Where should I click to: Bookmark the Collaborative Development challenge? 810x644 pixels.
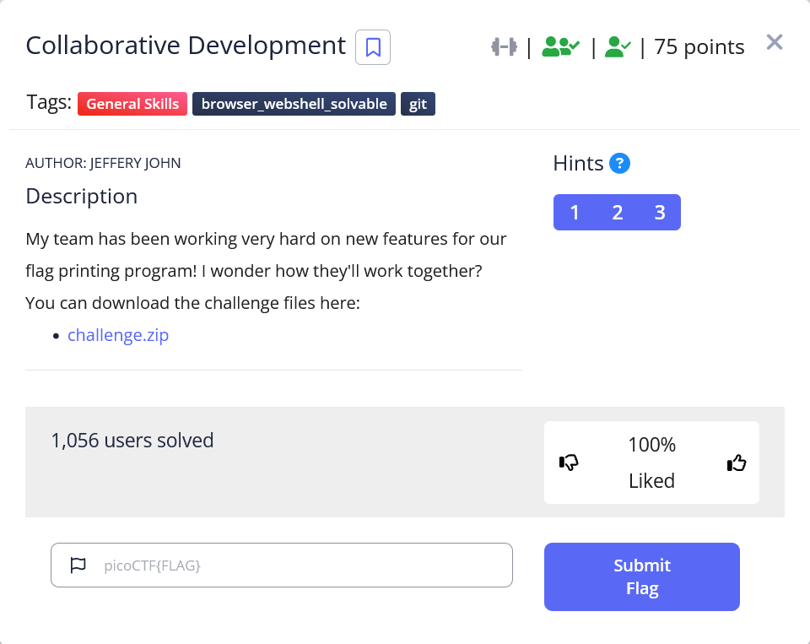point(372,47)
